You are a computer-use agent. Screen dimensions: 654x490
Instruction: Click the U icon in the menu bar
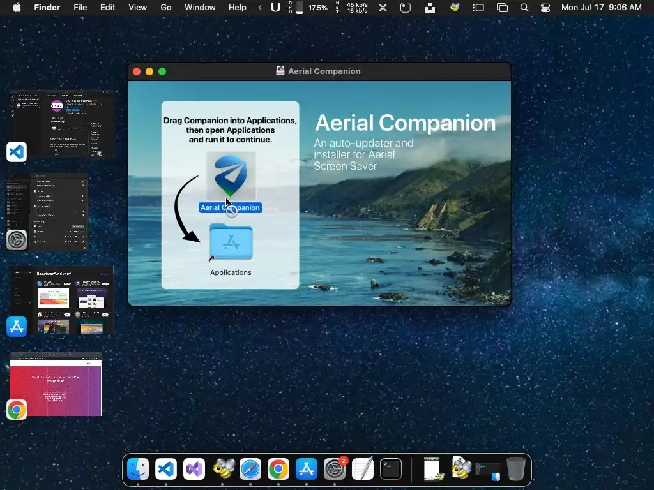275,8
